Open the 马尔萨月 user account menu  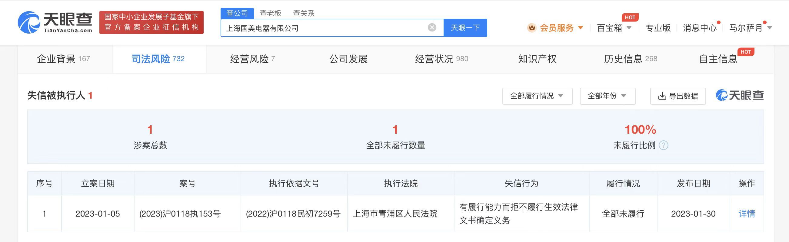click(750, 28)
